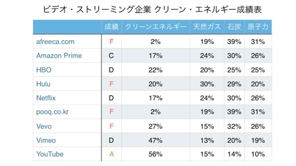Click YouTube's 56% clean energy cell
This screenshot has height=166, width=296.
click(155, 154)
